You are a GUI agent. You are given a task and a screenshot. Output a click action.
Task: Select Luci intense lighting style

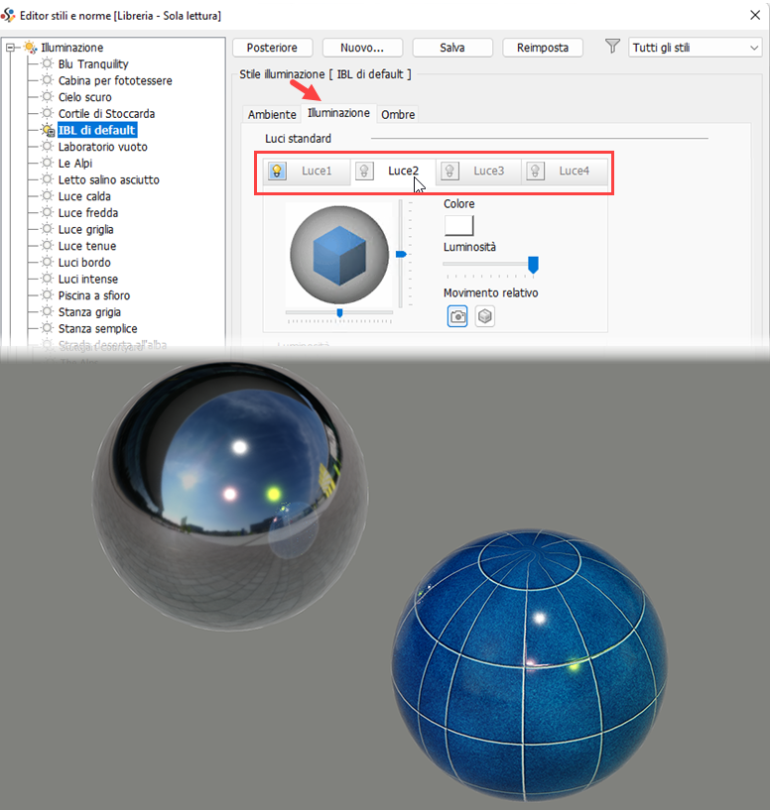click(x=88, y=279)
